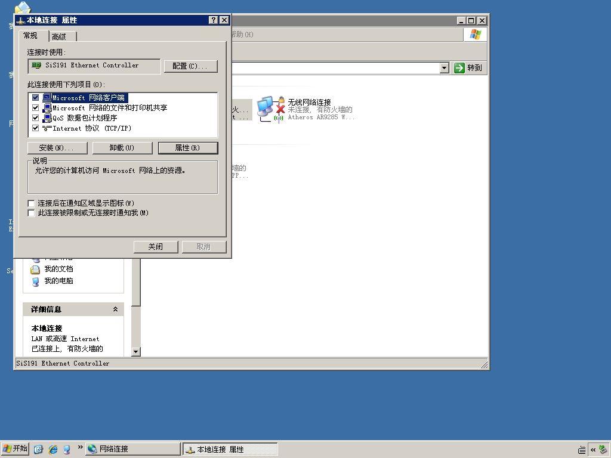Select Microsoft 网络的文件和打印机共享 item
The image size is (611, 458).
(110, 108)
